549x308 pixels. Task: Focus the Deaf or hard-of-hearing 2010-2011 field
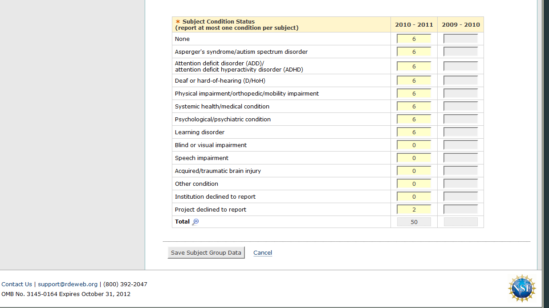click(414, 81)
